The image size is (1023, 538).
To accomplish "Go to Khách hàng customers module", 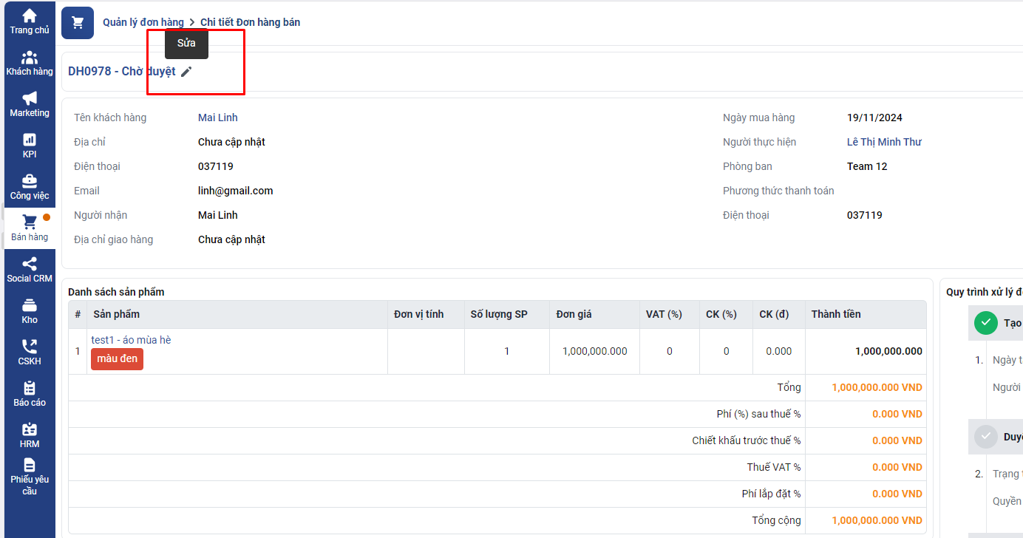I will 30,63.
